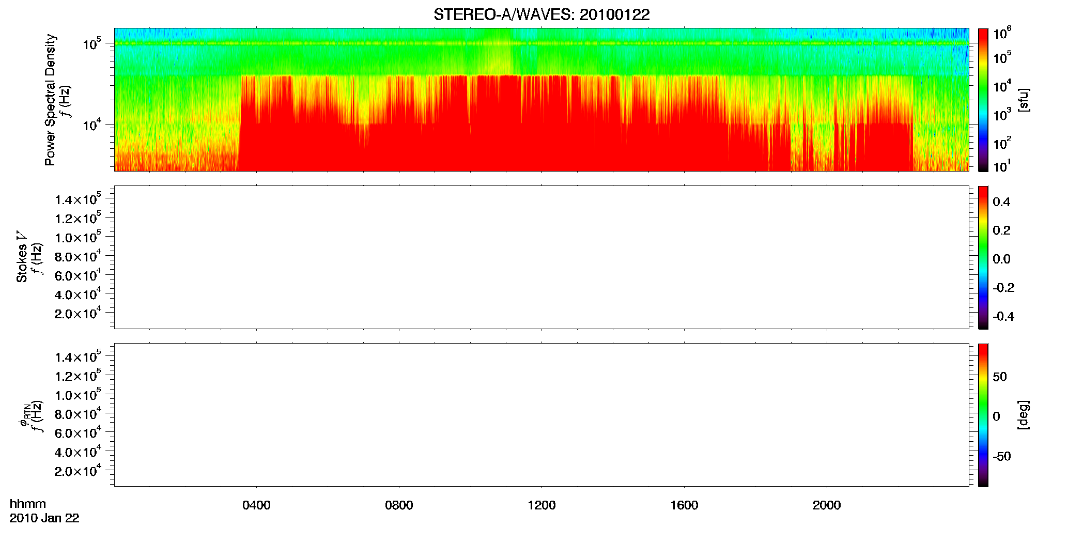The image size is (1083, 558).
Task: Click the phi RTN angle colorbar
Action: pos(983,415)
